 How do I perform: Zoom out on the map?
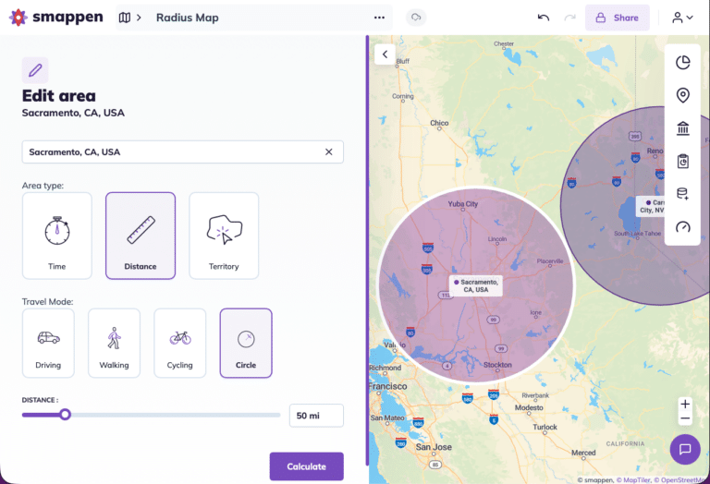click(686, 418)
